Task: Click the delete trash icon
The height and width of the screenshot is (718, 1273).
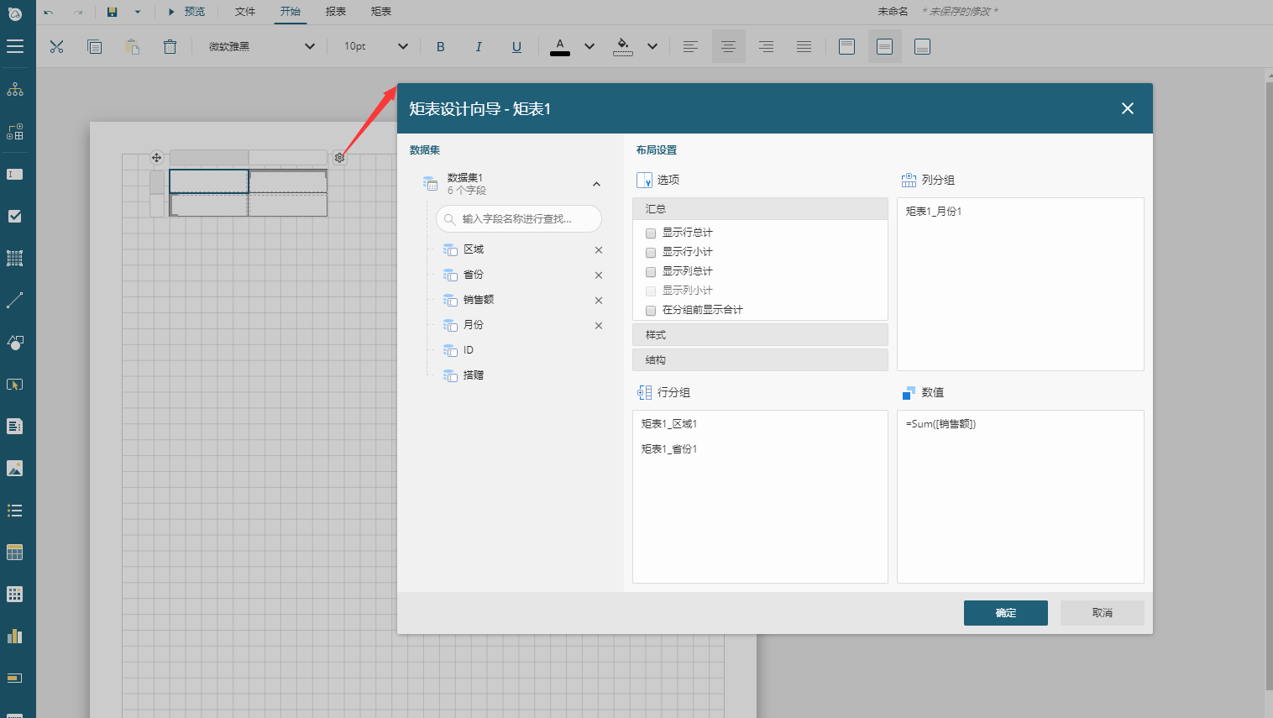Action: (170, 47)
